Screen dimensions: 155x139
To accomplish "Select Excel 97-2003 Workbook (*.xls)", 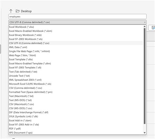I will [76, 39].
